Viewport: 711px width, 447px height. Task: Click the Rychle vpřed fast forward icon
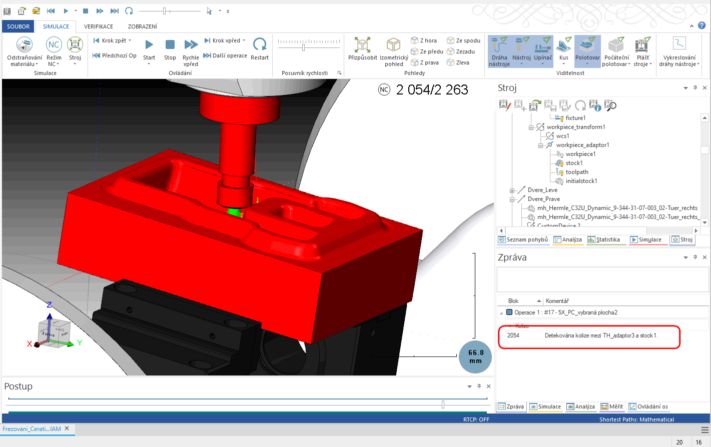(191, 45)
